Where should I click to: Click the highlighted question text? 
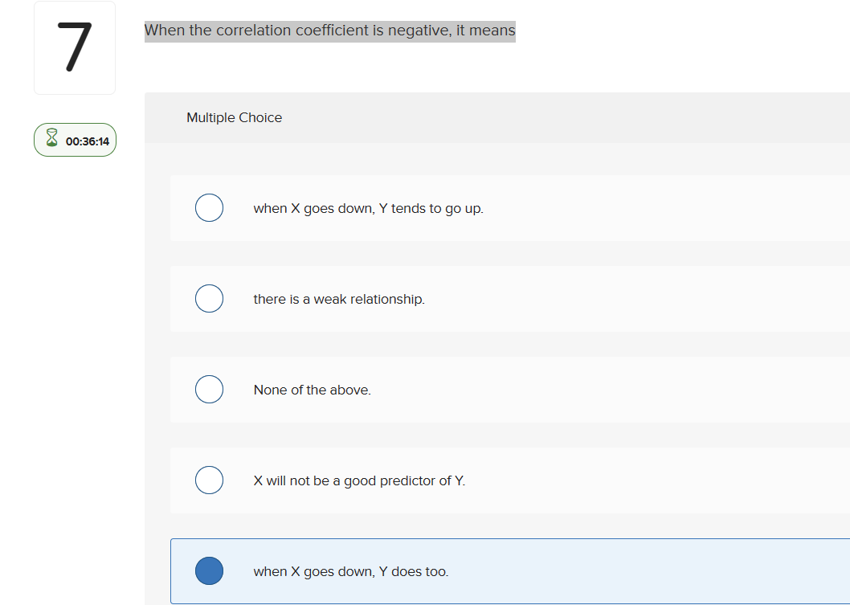pyautogui.click(x=329, y=31)
